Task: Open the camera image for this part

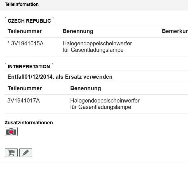Action: 11,132
